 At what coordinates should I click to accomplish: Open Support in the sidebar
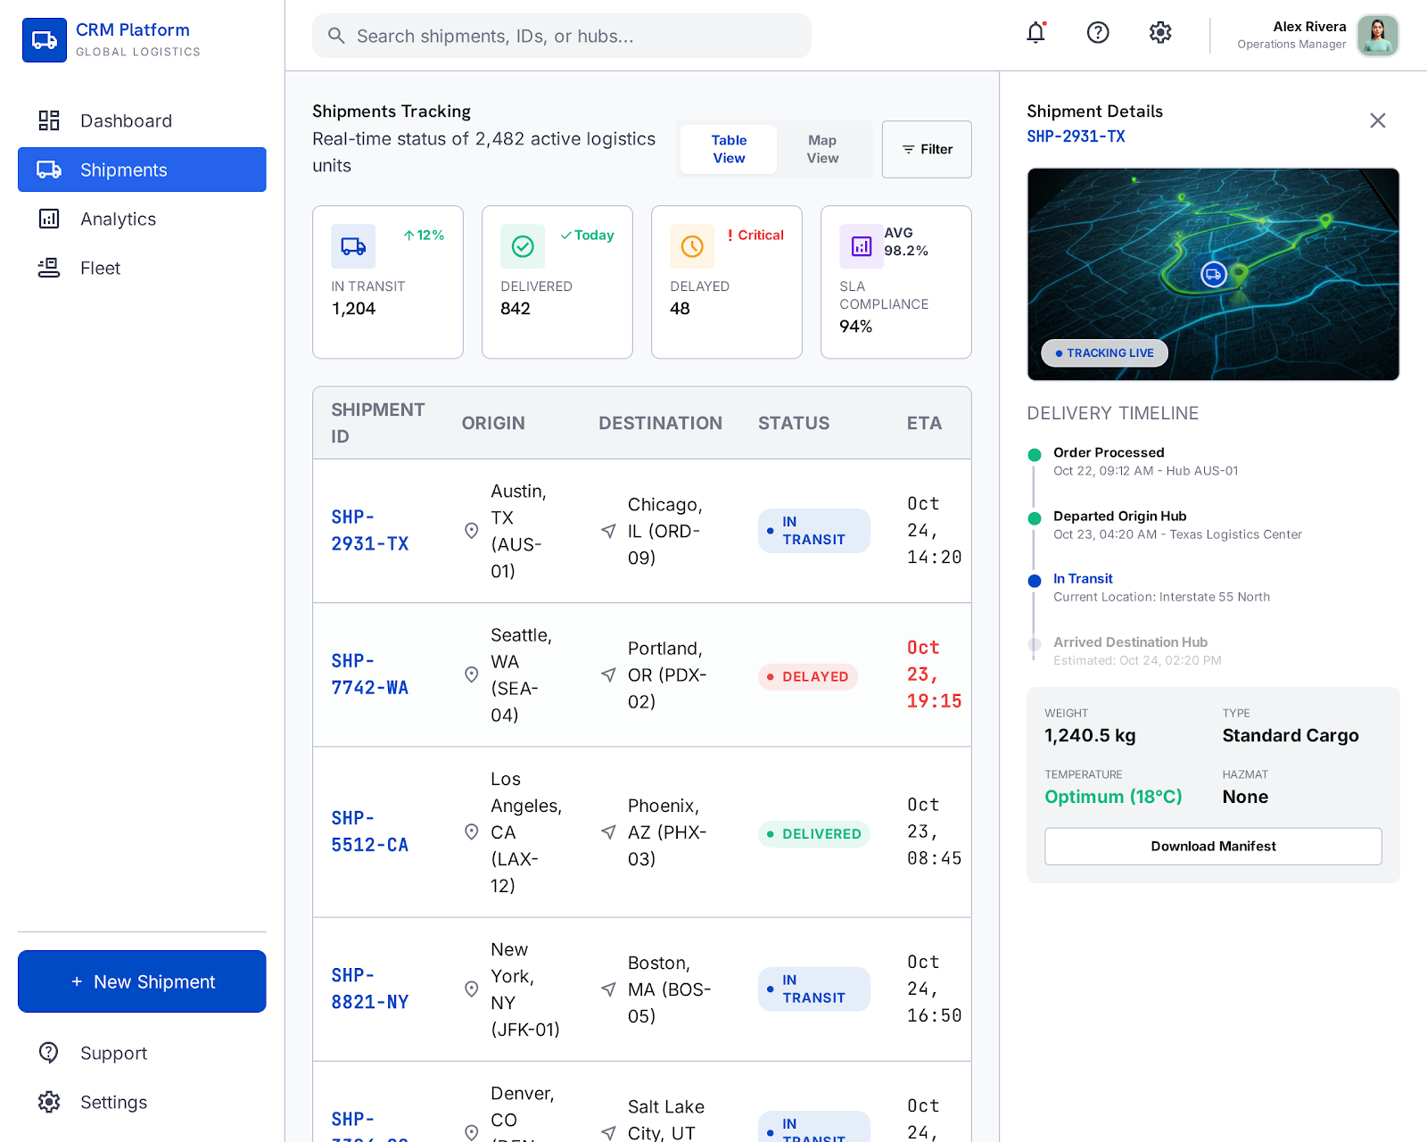(x=142, y=1053)
